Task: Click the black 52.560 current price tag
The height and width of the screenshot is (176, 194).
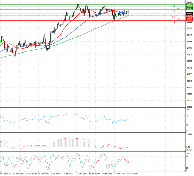Action: point(189,13)
